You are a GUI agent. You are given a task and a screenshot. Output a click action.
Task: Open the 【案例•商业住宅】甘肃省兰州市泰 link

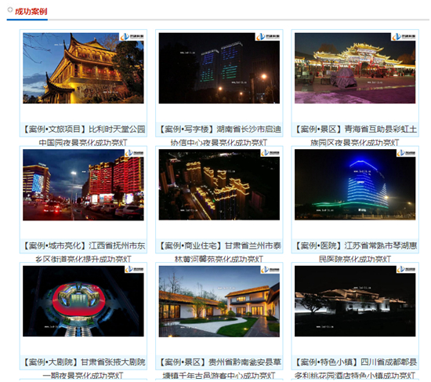click(219, 246)
